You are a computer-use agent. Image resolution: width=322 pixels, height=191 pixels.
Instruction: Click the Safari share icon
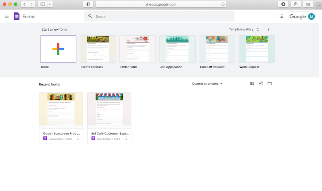coord(296,4)
